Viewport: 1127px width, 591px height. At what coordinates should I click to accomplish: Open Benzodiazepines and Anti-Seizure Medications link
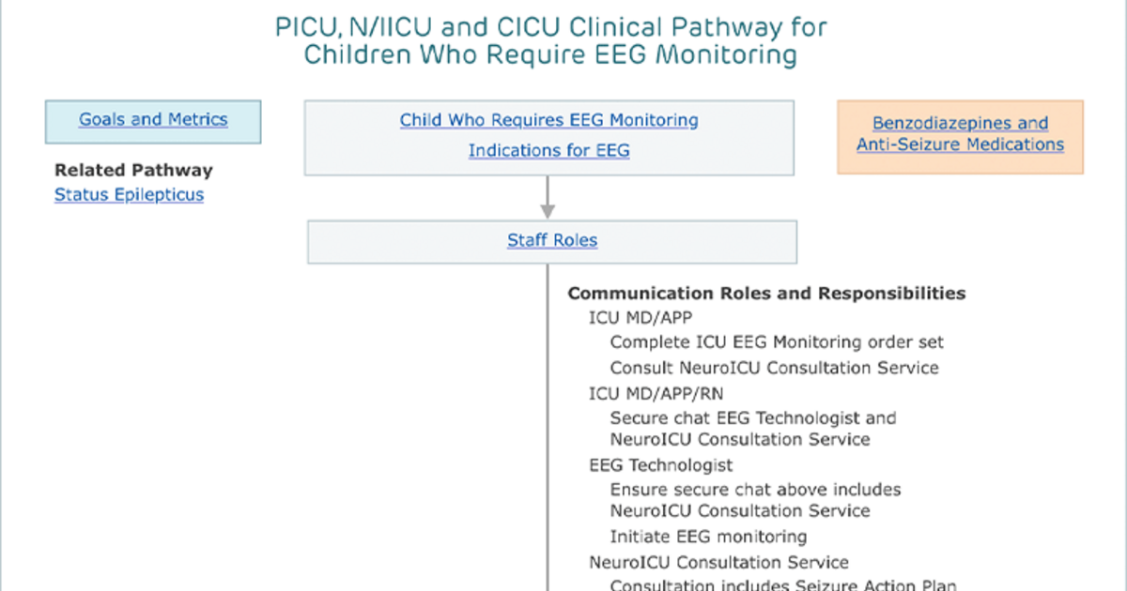coord(960,134)
